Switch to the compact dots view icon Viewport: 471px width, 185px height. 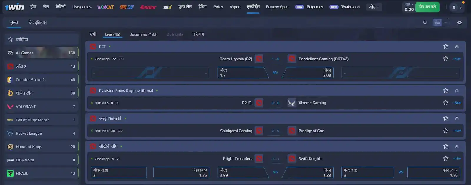pyautogui.click(x=445, y=22)
